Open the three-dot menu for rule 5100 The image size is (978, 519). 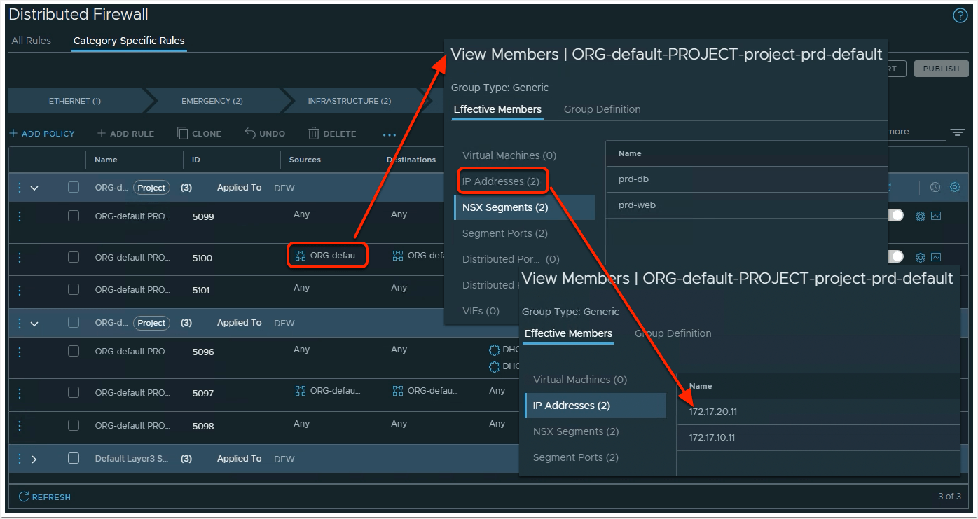click(x=20, y=258)
